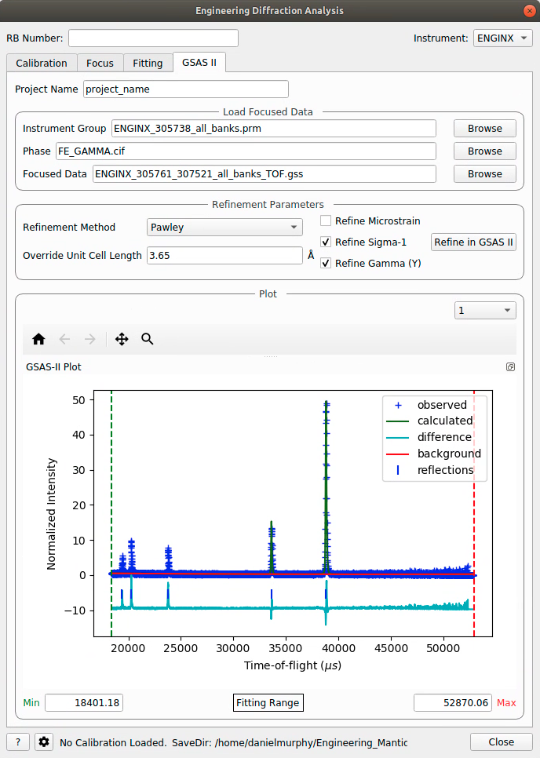The width and height of the screenshot is (540, 758).
Task: Select the Zoom magnifier tool
Action: click(x=148, y=339)
